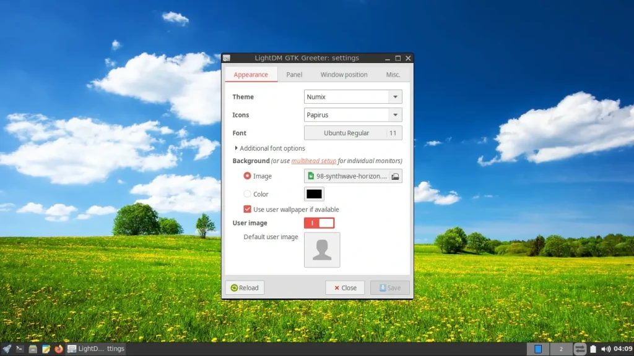Image resolution: width=634 pixels, height=356 pixels.
Task: Open the Theme dropdown showing Numix
Action: (353, 97)
